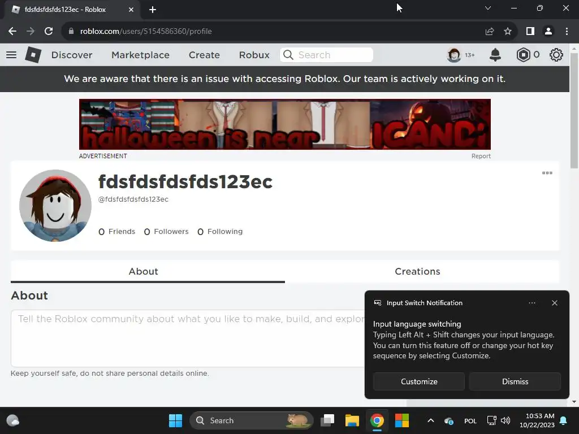The image size is (579, 434).
Task: Open Microsoft Store from the taskbar
Action: click(402, 420)
